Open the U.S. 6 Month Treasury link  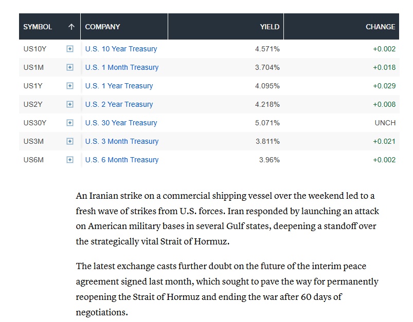[122, 160]
